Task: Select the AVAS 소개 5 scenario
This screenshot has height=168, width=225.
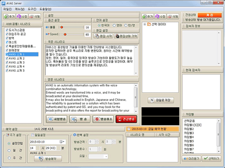Action: tap(15, 70)
